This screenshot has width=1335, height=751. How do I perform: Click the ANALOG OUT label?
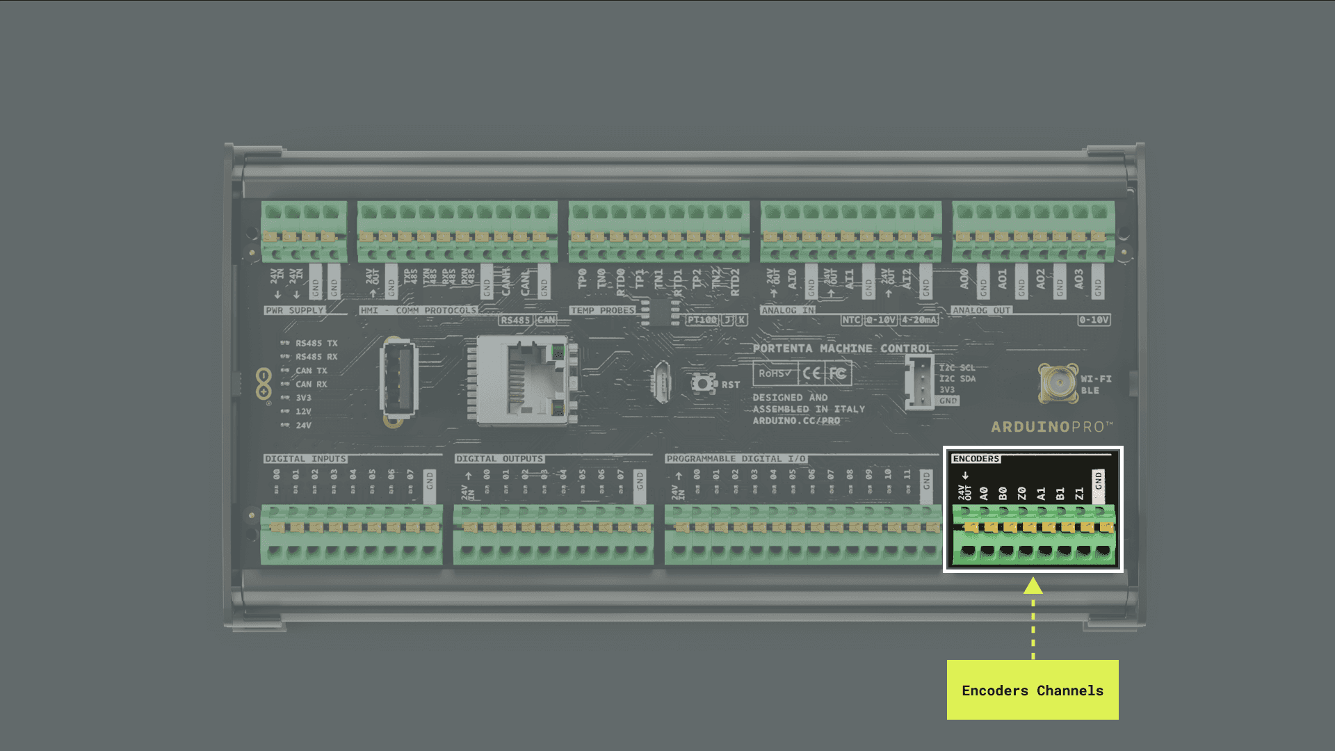pos(981,310)
